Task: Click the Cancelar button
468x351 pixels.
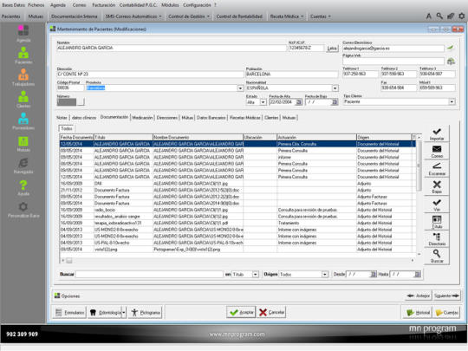Action: (x=272, y=313)
